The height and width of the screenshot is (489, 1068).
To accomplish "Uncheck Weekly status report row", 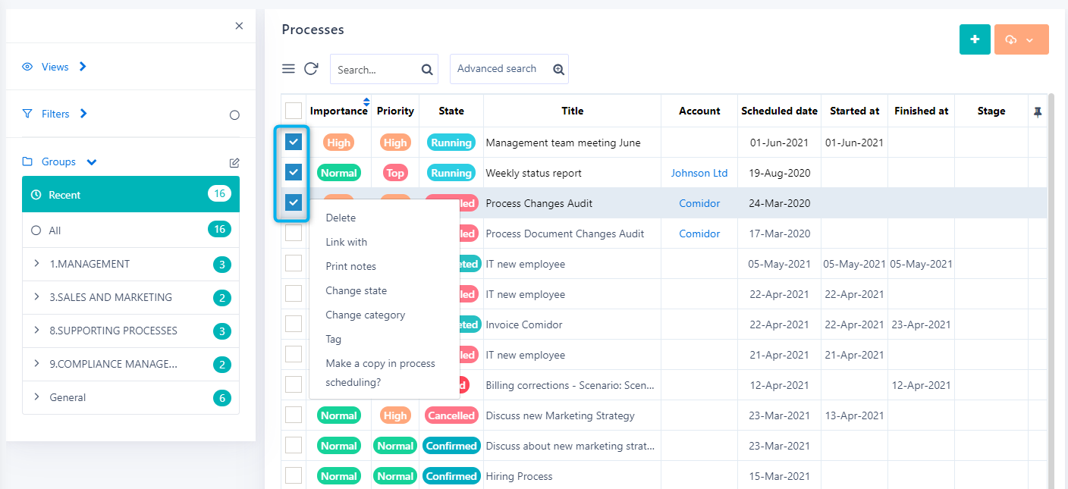I will tap(294, 172).
